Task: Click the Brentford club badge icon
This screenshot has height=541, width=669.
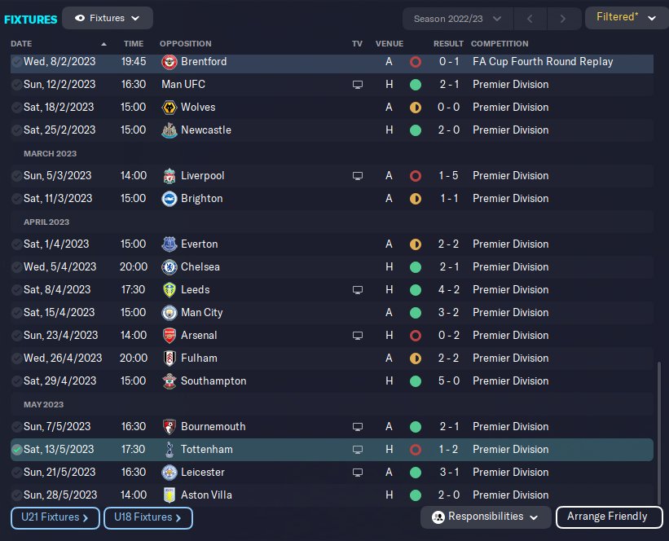Action: pyautogui.click(x=170, y=62)
